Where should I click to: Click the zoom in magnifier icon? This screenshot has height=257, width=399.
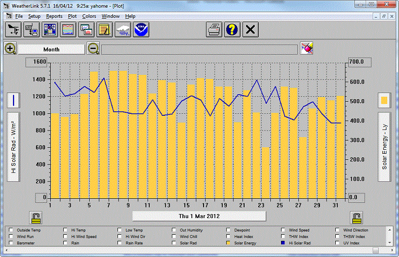pos(10,49)
